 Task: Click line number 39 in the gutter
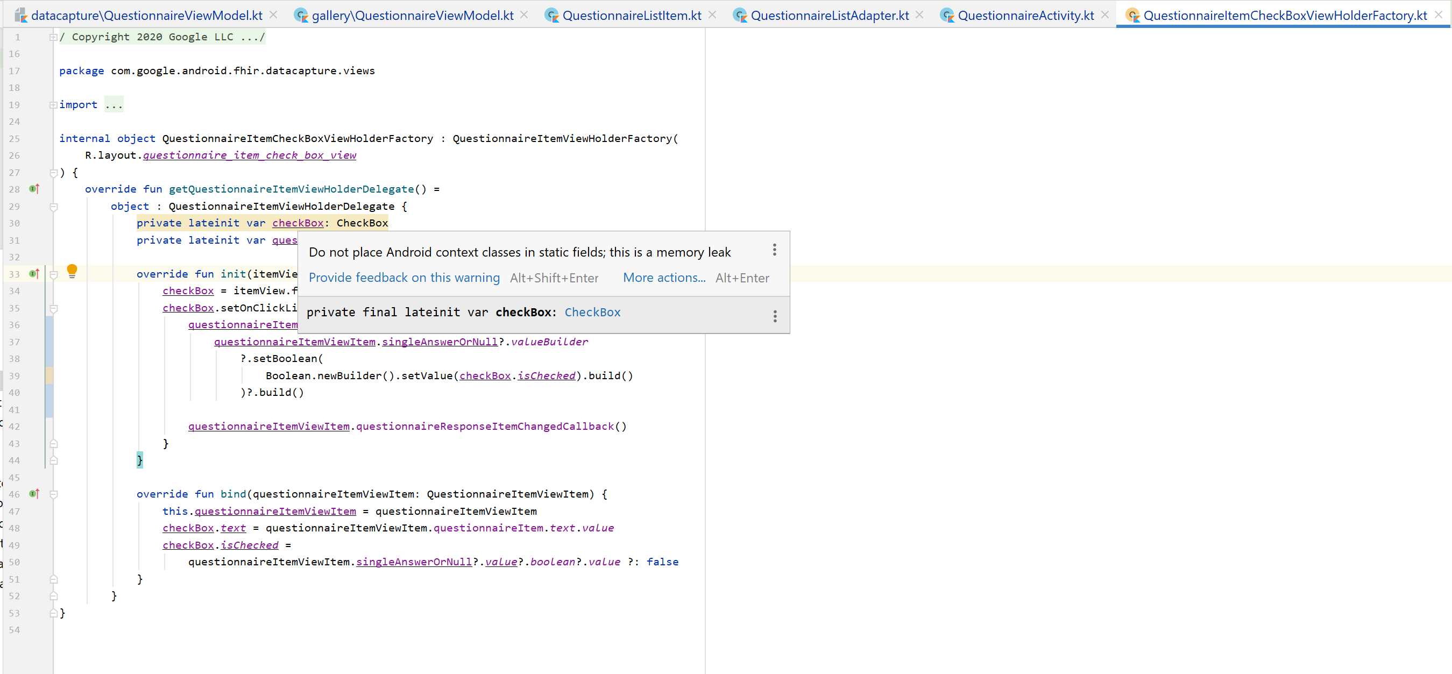pyautogui.click(x=15, y=376)
